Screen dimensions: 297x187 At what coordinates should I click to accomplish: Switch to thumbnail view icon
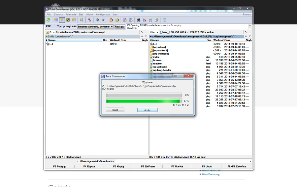coord(68,20)
